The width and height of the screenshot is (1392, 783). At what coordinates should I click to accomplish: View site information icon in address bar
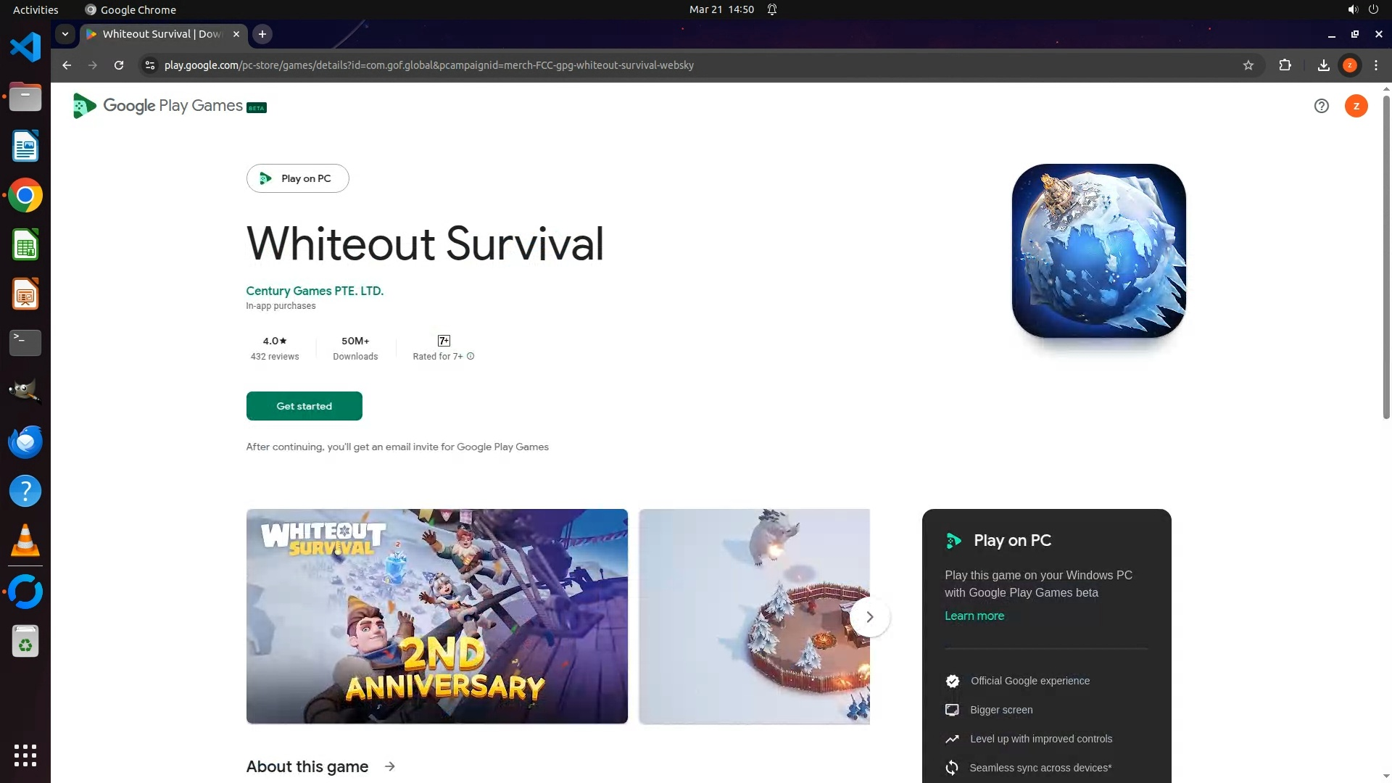pyautogui.click(x=149, y=65)
